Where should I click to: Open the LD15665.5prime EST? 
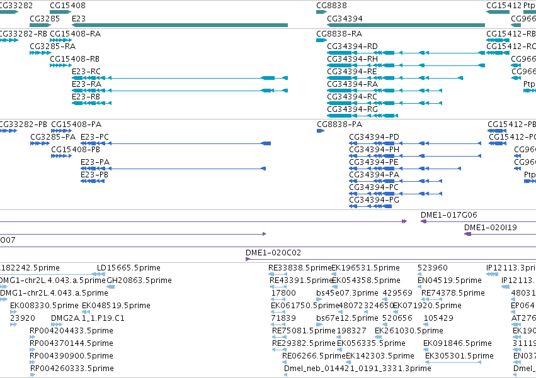click(98, 274)
